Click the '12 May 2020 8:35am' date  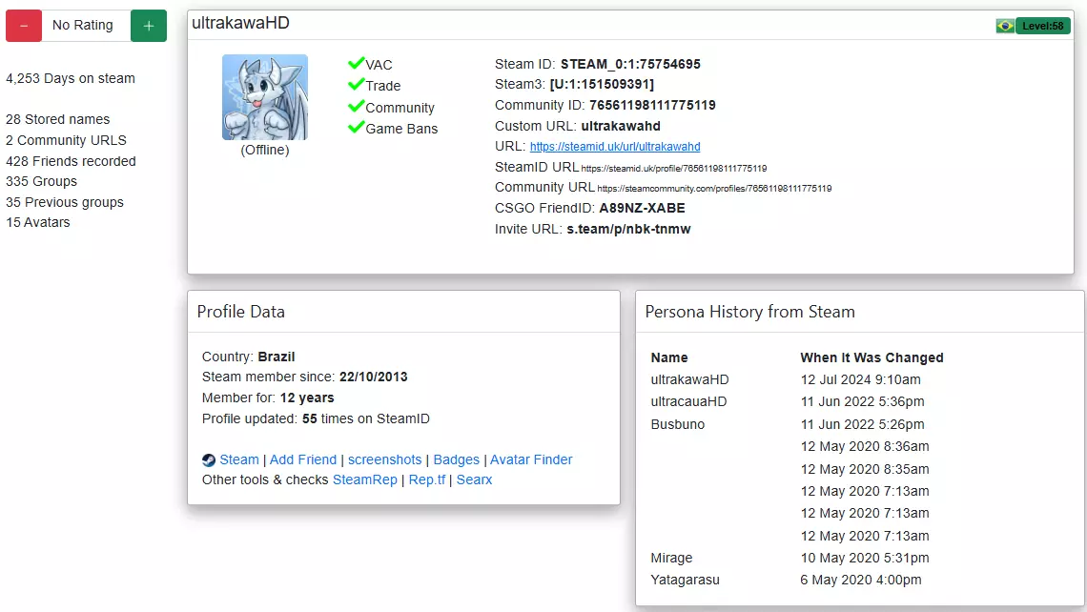click(865, 468)
